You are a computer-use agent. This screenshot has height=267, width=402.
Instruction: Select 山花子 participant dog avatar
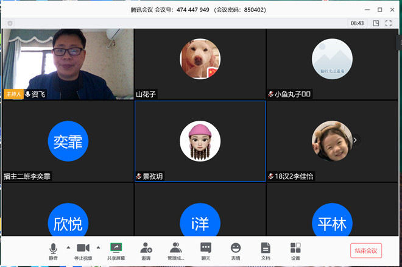(200, 59)
